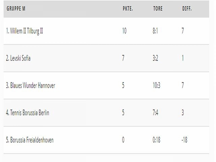Select the 0 points for Borussia Freialdenhoven
Screen dimensions: 216x162
tap(123, 140)
